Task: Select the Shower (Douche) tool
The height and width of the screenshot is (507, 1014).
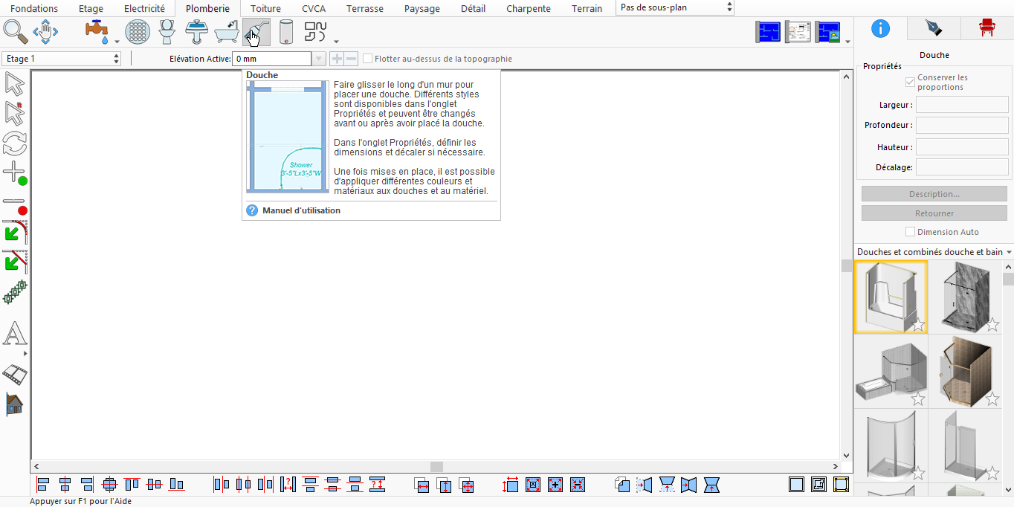Action: click(x=256, y=32)
